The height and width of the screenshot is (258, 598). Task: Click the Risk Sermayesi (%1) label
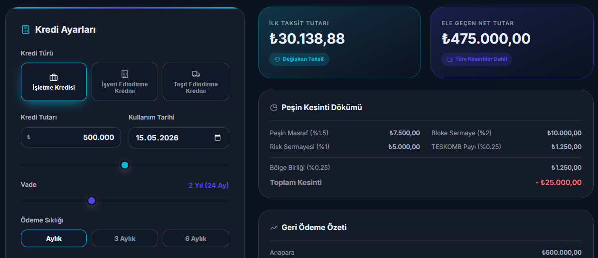coord(299,147)
